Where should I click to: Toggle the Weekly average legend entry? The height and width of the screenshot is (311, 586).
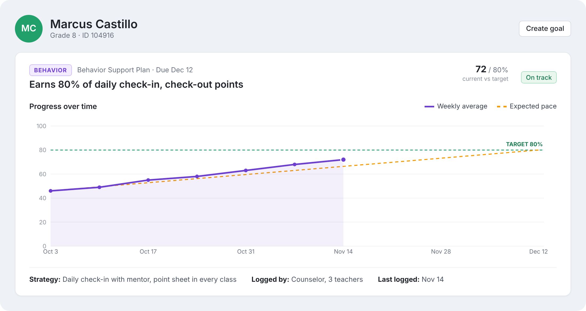pyautogui.click(x=456, y=106)
